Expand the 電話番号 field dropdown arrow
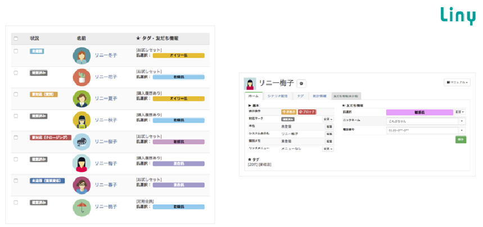This screenshot has height=227, width=483. (x=462, y=131)
